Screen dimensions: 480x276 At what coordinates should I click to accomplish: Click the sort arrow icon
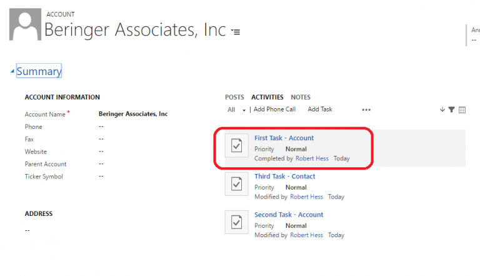point(442,110)
